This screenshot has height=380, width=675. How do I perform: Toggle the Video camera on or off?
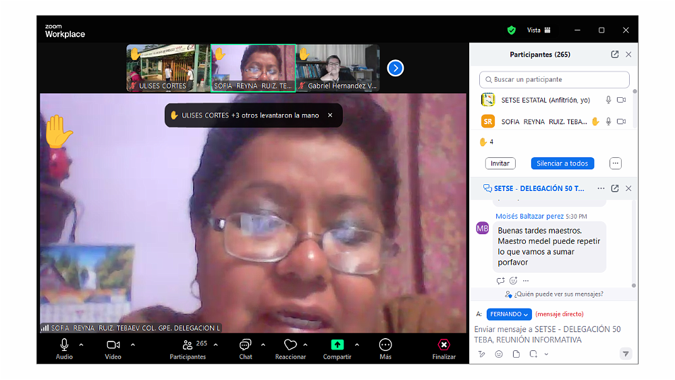click(x=113, y=345)
